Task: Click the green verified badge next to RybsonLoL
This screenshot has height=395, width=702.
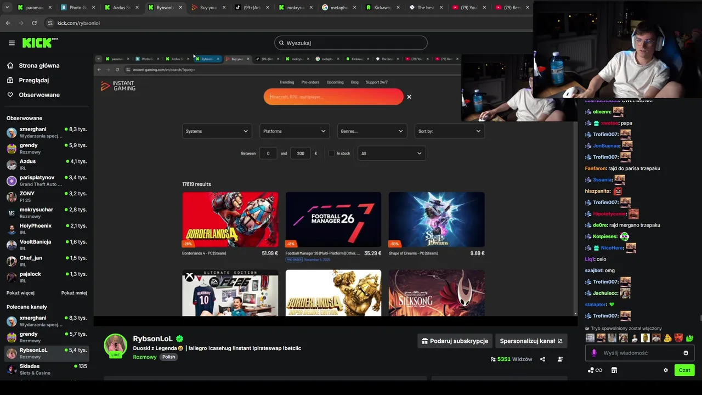Action: (179, 339)
